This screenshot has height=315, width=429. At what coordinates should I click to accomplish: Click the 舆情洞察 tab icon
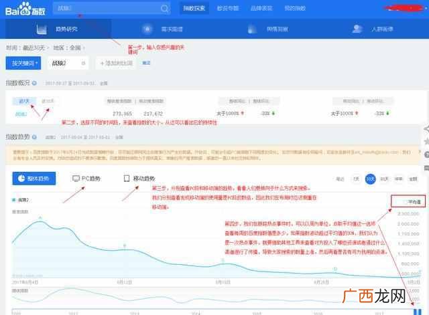[x=252, y=29]
